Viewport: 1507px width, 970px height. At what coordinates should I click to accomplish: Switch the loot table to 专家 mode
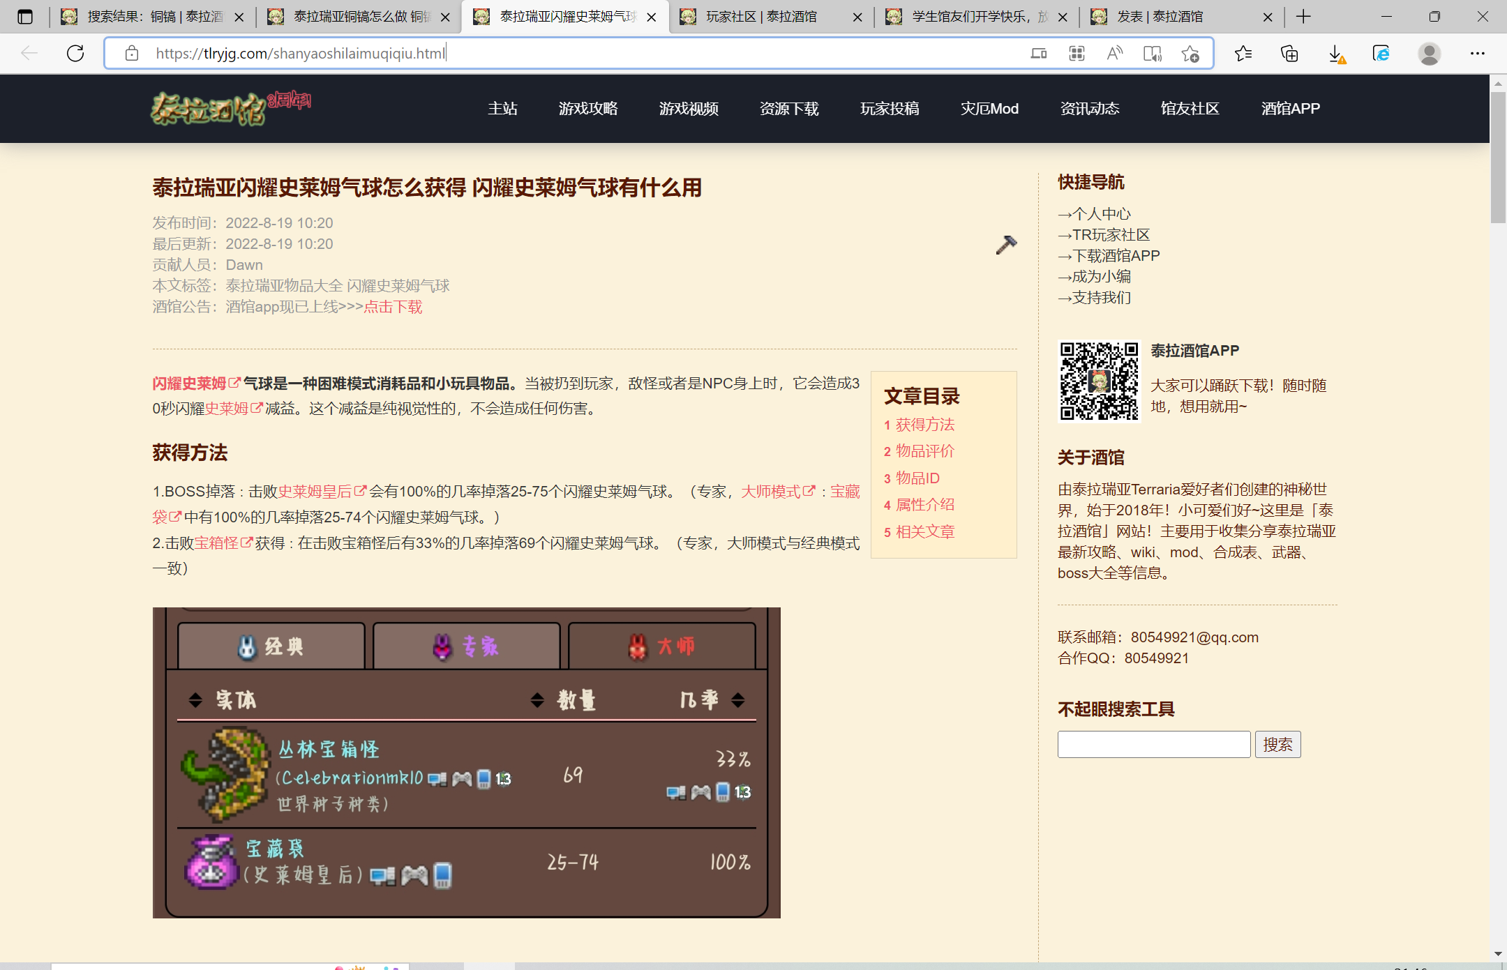(466, 646)
